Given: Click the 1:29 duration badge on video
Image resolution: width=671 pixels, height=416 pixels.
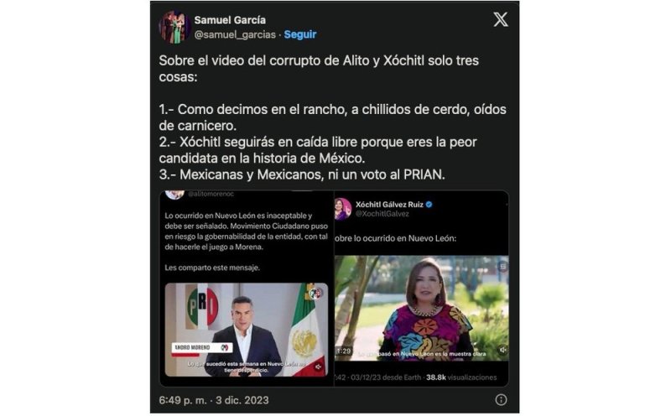Looking at the screenshot, I should (343, 351).
